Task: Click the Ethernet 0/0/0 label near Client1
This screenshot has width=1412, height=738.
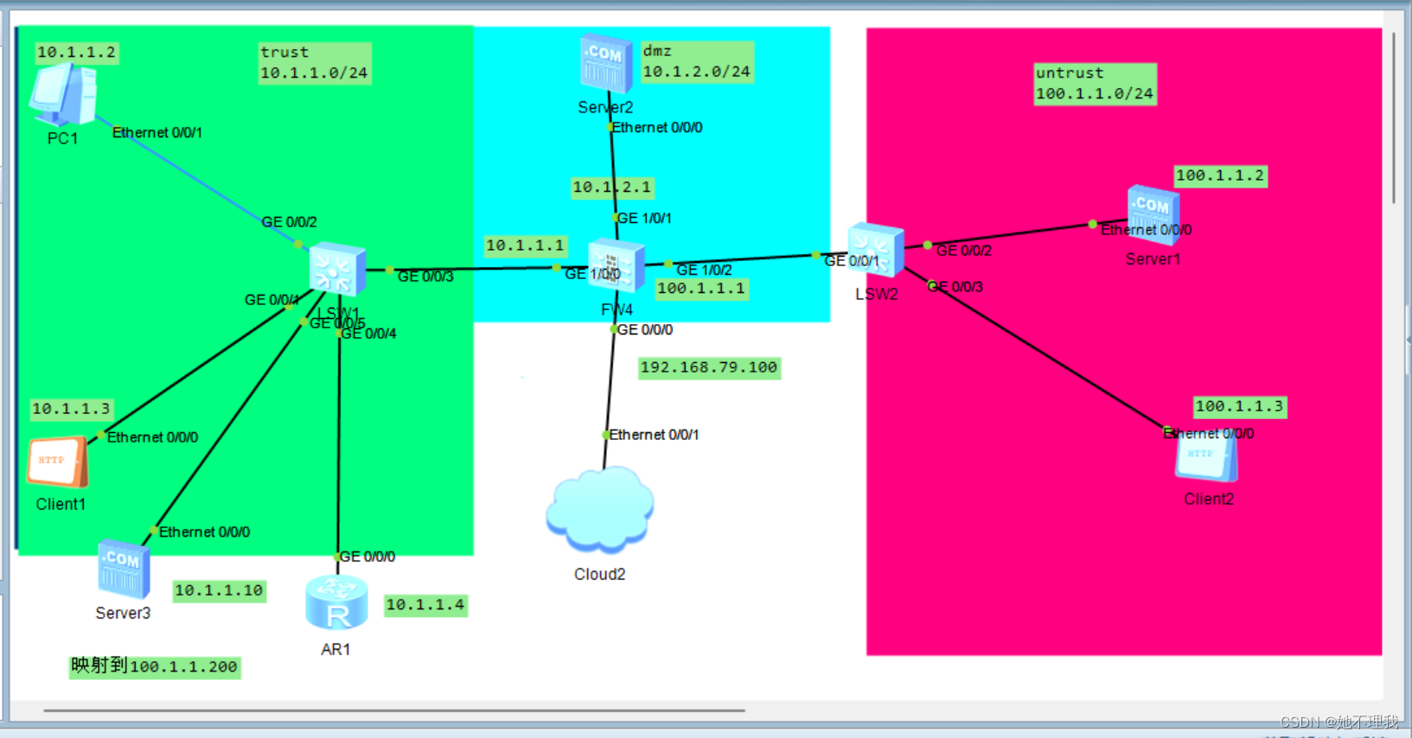Action: tap(152, 437)
